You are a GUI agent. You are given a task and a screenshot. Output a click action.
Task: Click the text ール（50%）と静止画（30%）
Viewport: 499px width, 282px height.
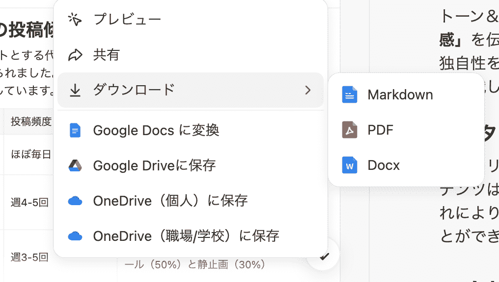[x=195, y=264]
